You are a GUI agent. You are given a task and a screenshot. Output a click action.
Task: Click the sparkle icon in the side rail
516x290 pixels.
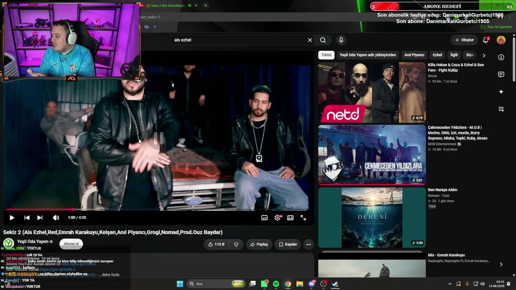point(501,92)
